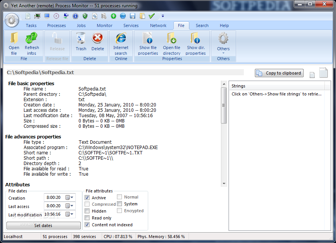This screenshot has height=243, width=336.
Task: Click the networked computers icon
Action: [66, 16]
